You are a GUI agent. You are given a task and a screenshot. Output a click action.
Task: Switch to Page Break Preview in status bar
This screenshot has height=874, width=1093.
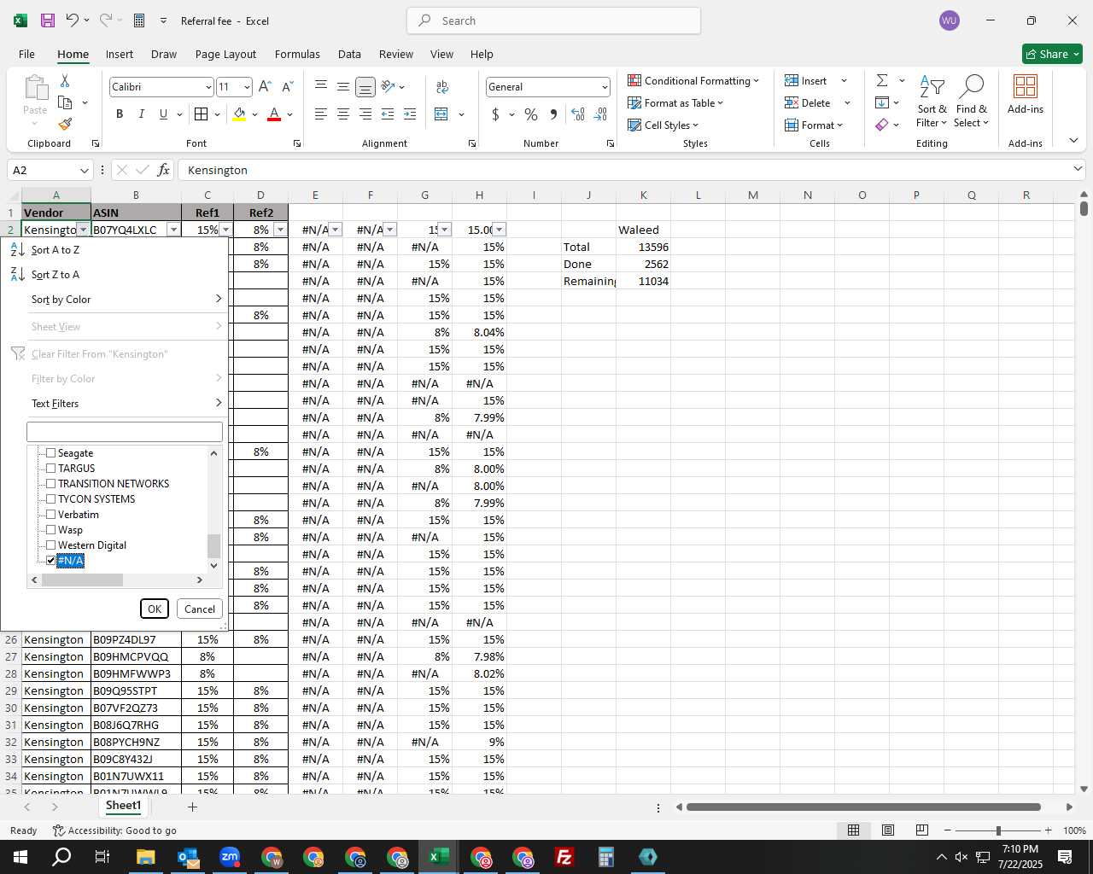[x=921, y=830]
